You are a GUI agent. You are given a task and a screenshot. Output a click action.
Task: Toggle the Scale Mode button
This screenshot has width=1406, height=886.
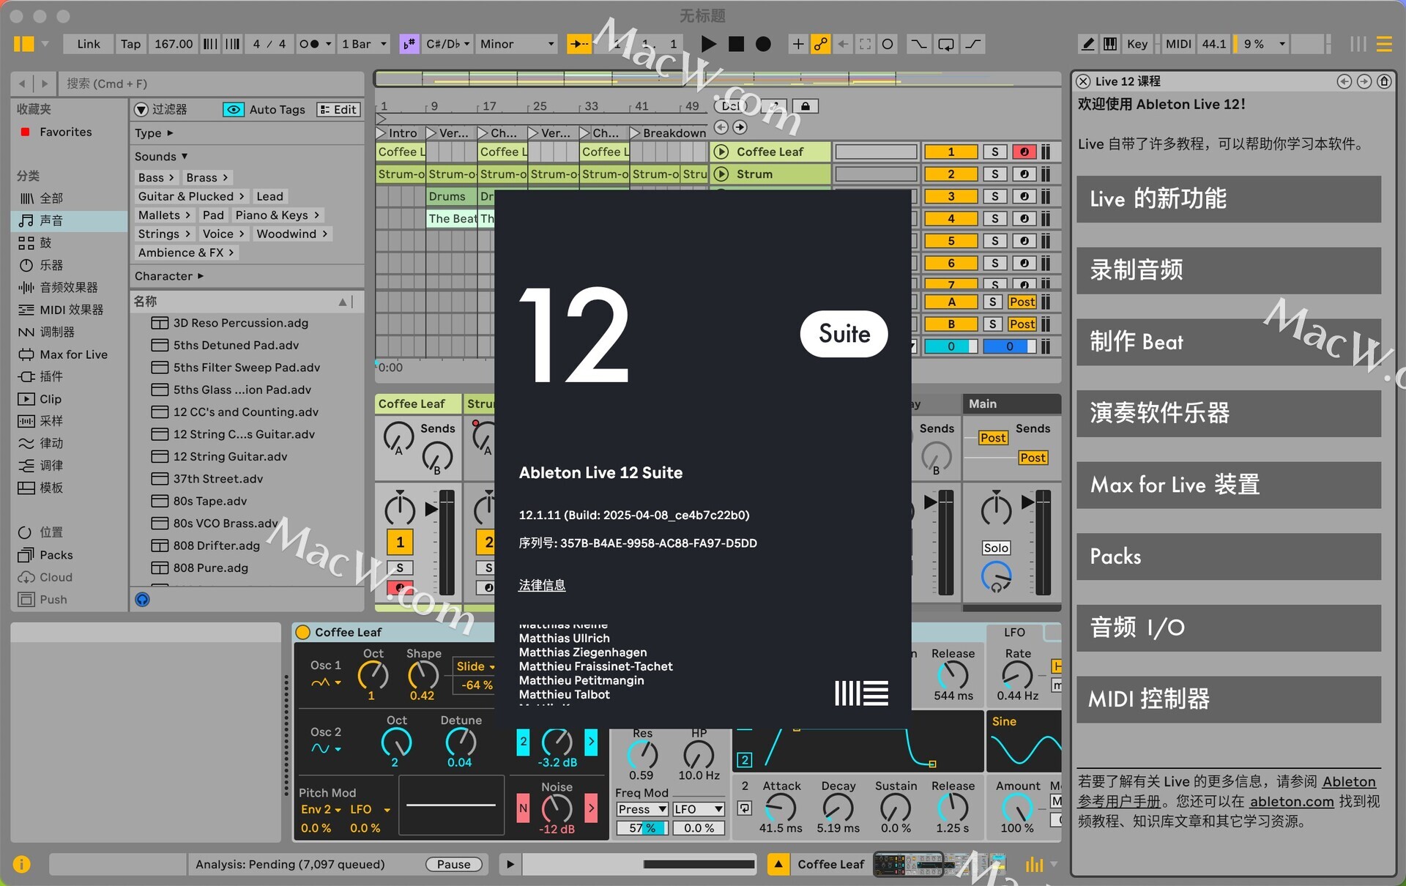[409, 44]
